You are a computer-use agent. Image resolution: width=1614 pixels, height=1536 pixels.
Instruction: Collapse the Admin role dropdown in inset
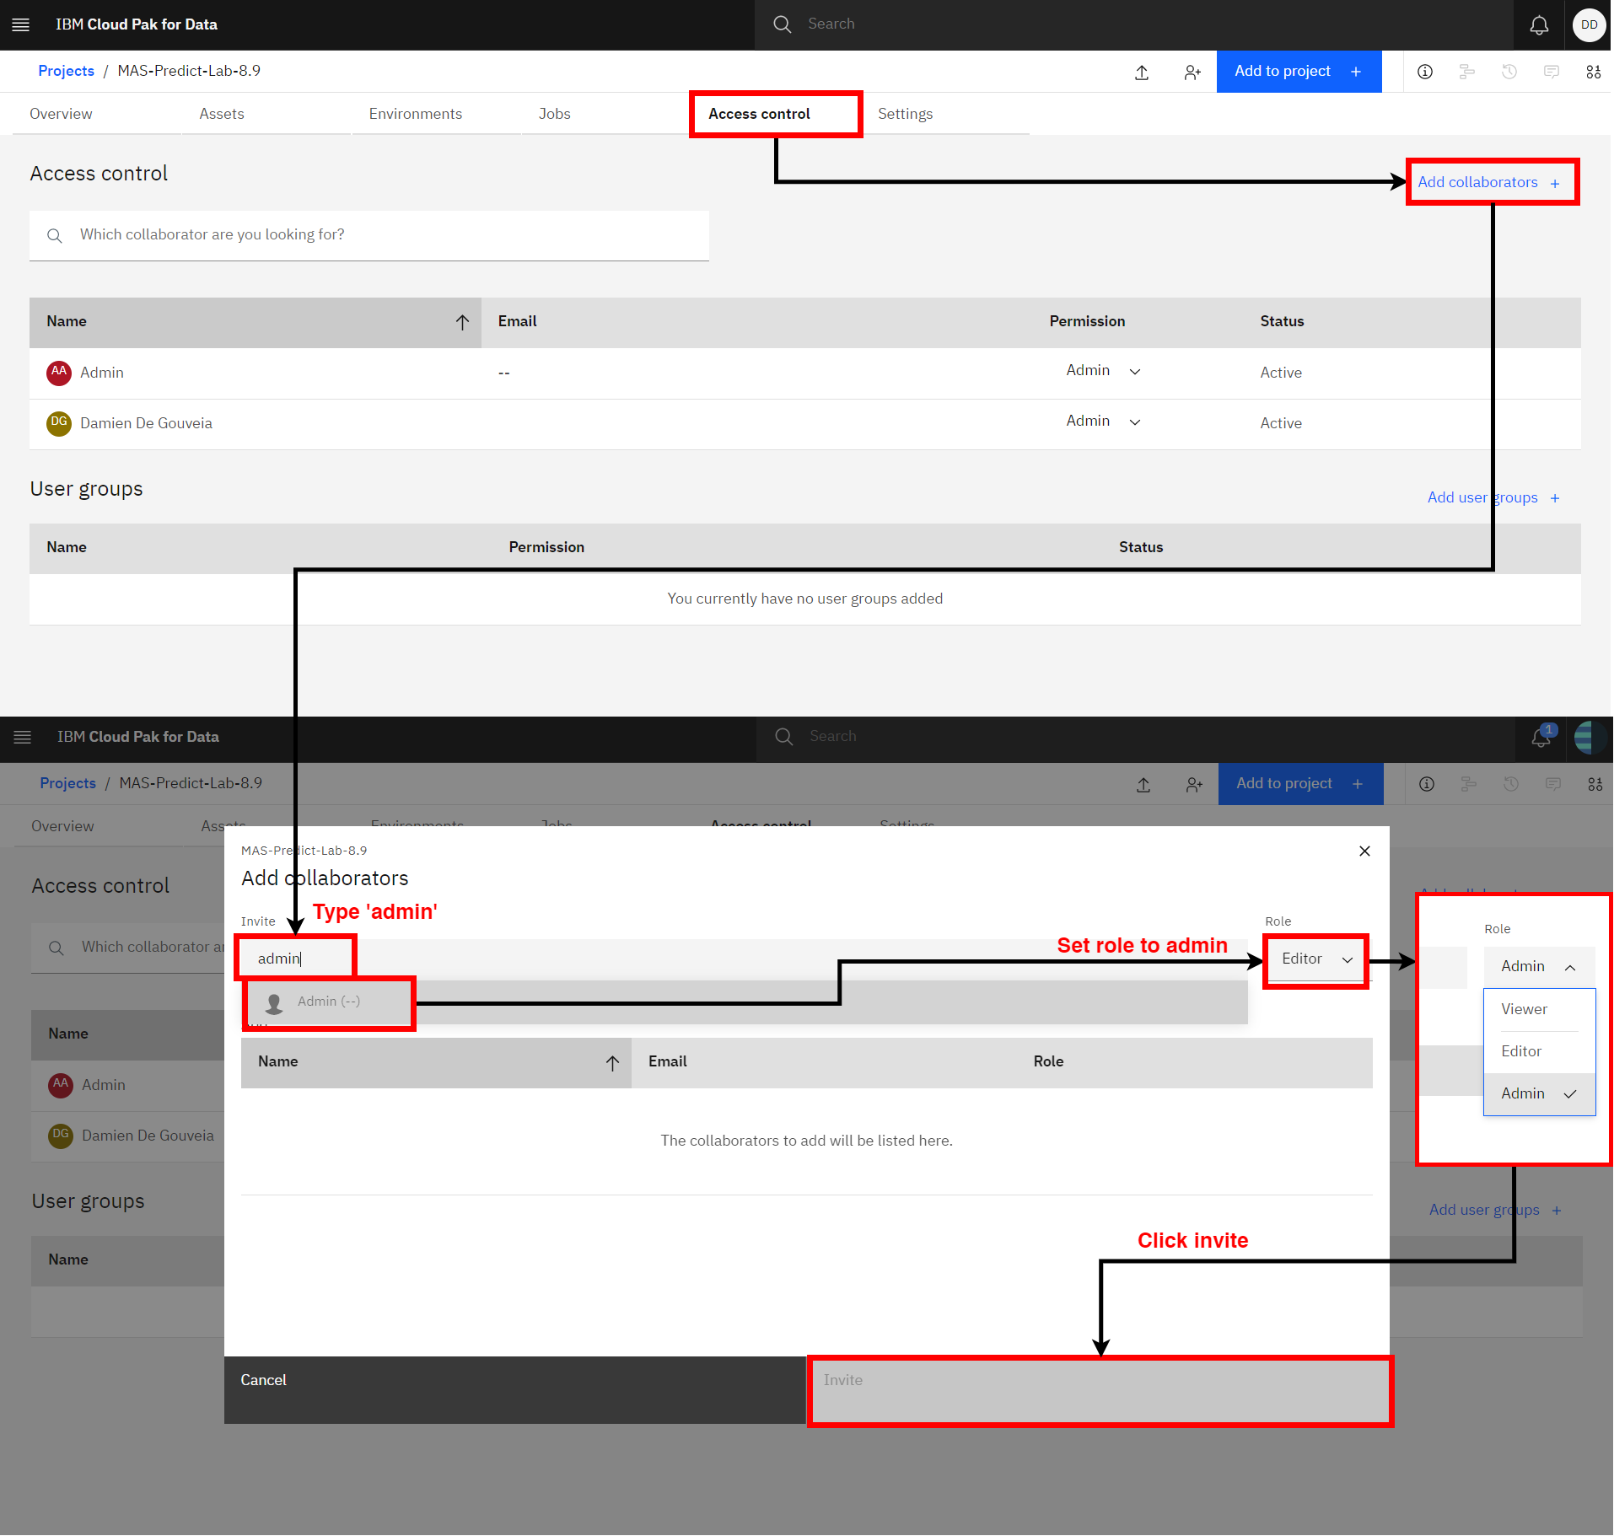click(1539, 967)
